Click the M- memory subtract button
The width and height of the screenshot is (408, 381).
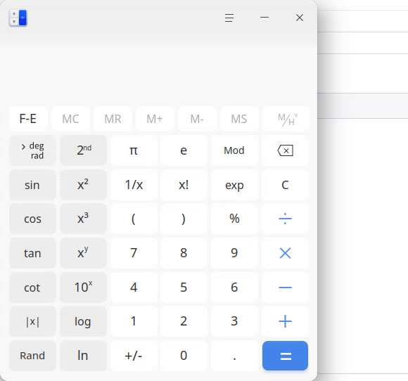pyautogui.click(x=197, y=119)
